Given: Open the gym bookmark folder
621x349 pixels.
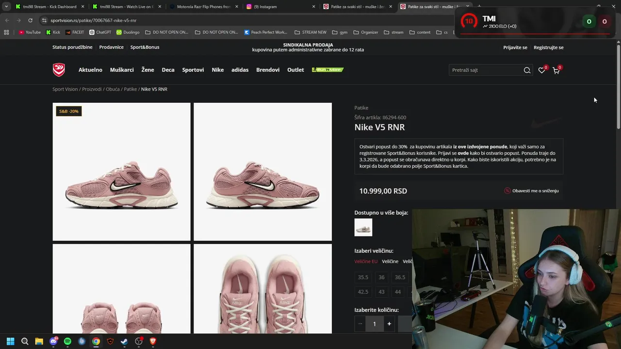Looking at the screenshot, I should click(340, 32).
